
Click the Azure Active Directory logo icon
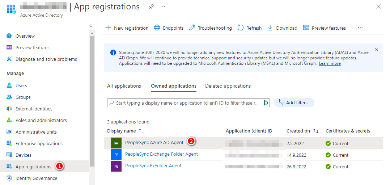point(11,9)
